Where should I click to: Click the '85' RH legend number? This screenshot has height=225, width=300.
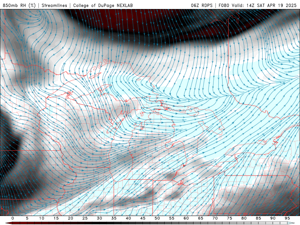click(258, 218)
